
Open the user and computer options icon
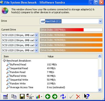point(29,96)
